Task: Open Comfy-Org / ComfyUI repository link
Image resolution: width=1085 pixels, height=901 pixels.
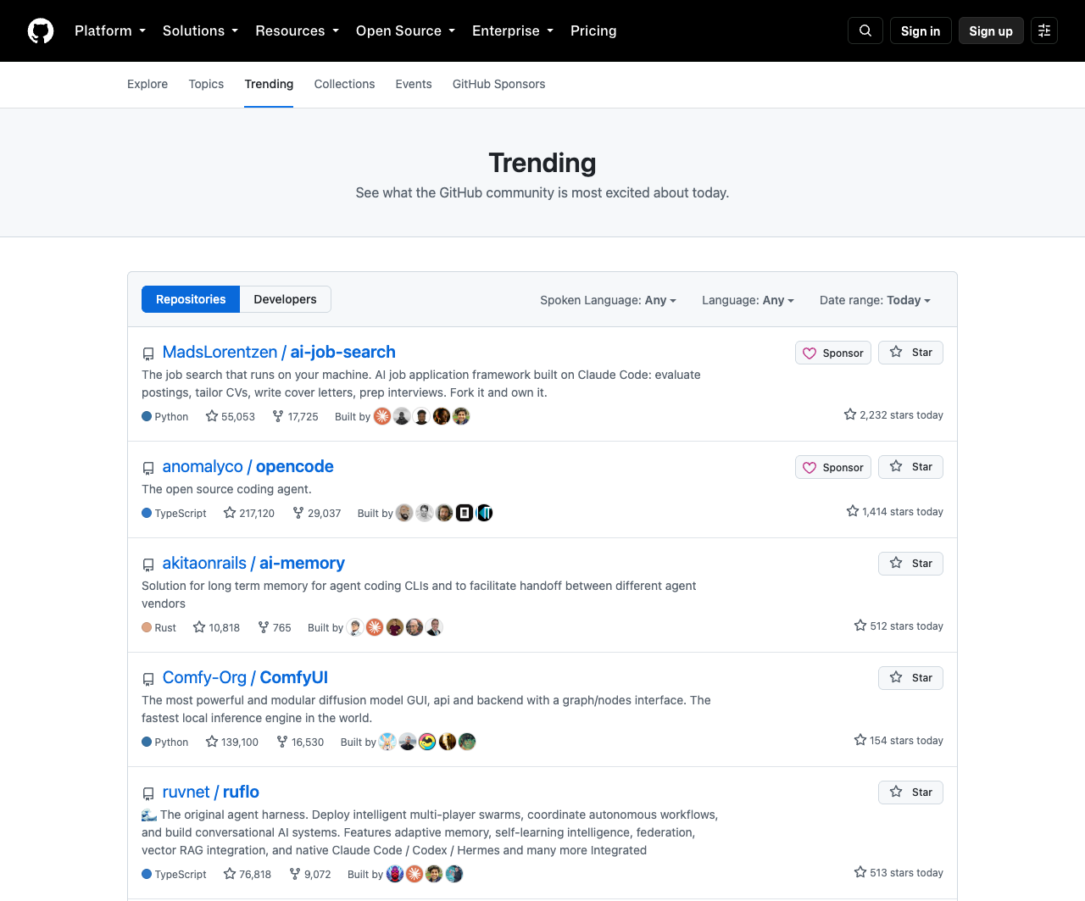Action: point(245,677)
